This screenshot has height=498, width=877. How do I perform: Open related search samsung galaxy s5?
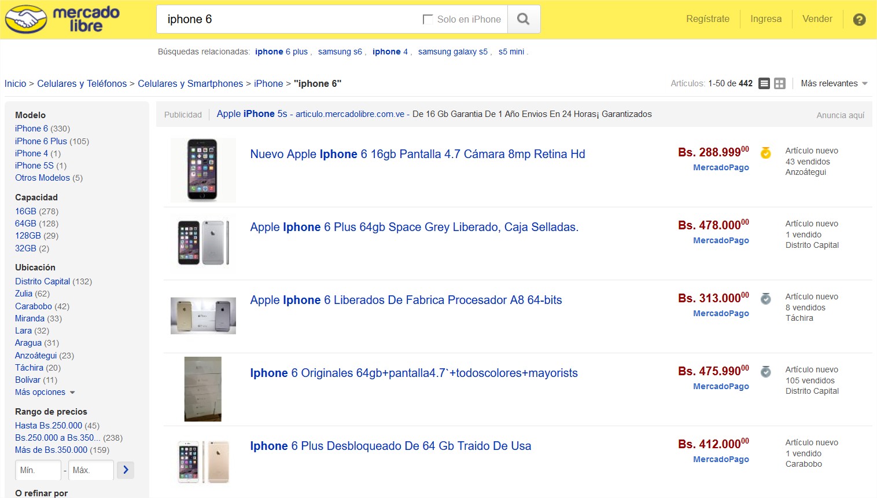tap(453, 52)
